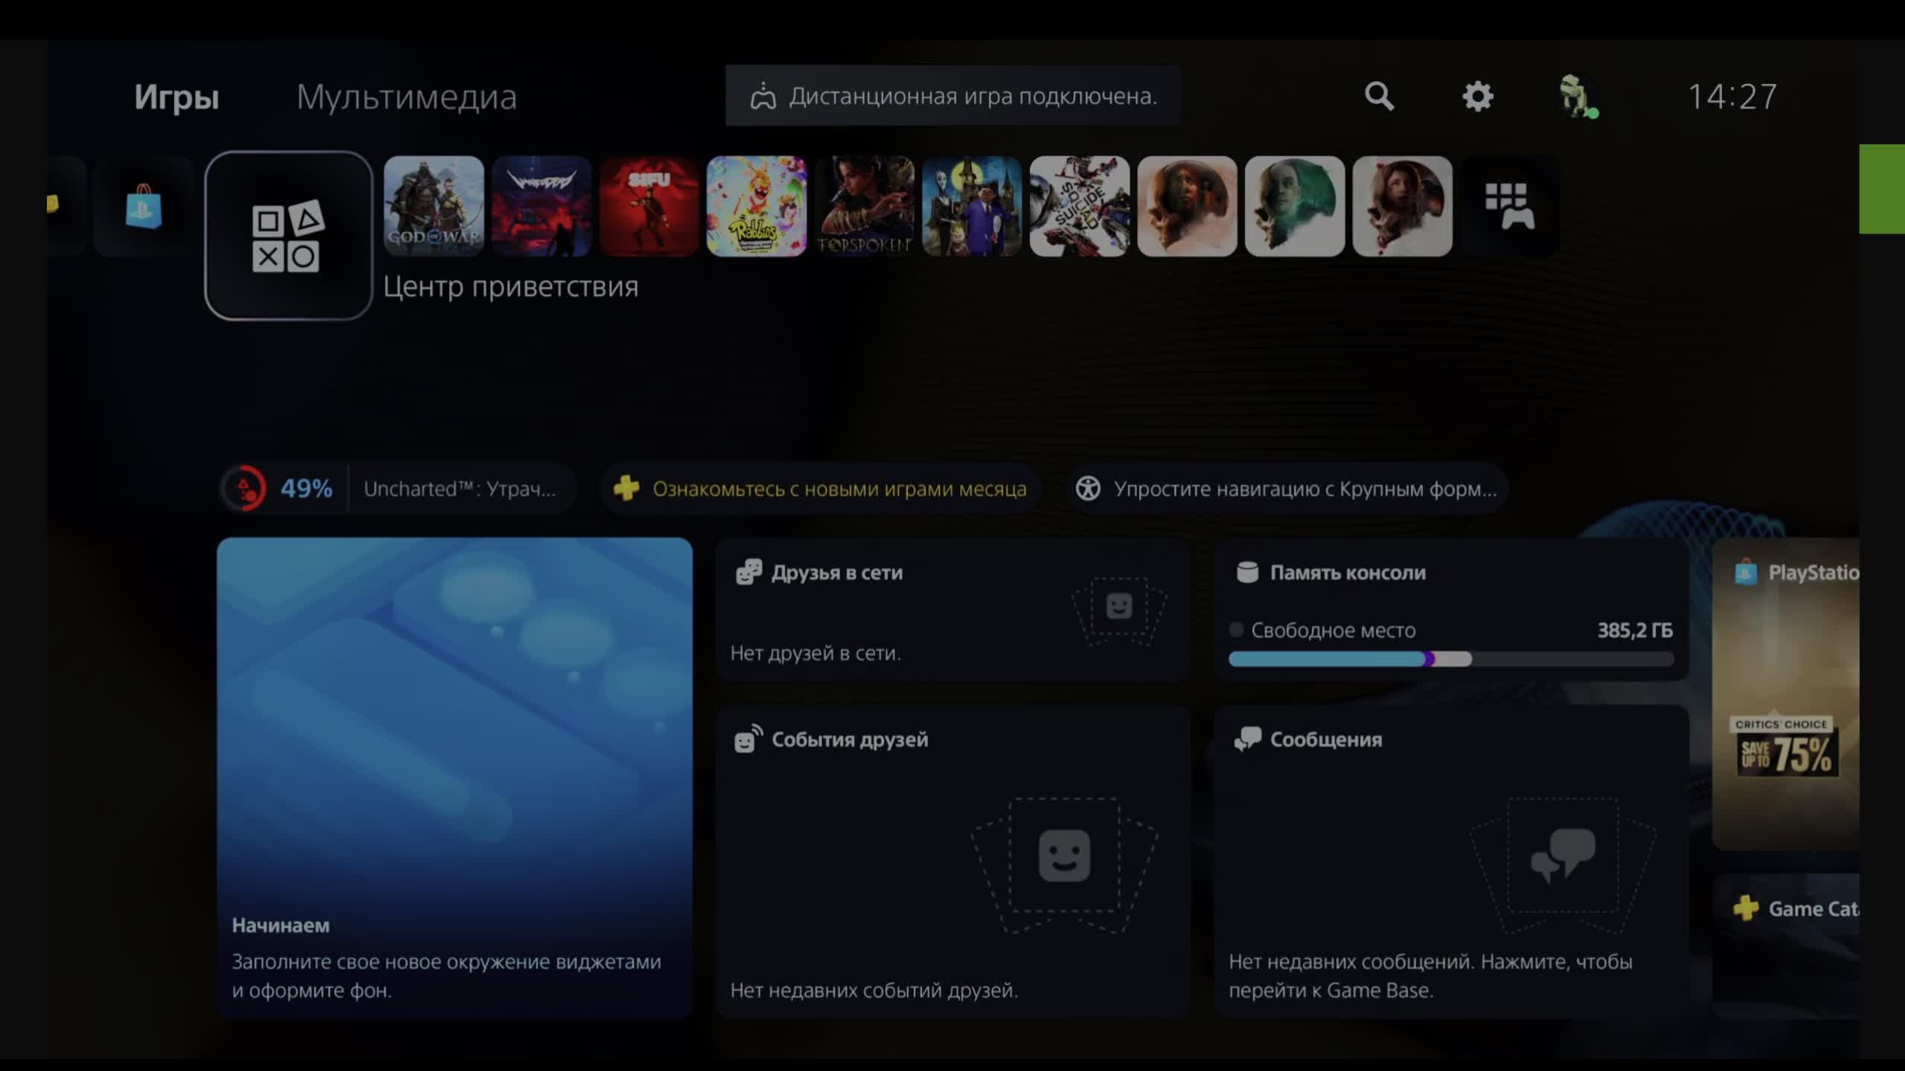
Task: Open the Сообщения messages widget
Action: pyautogui.click(x=1450, y=861)
